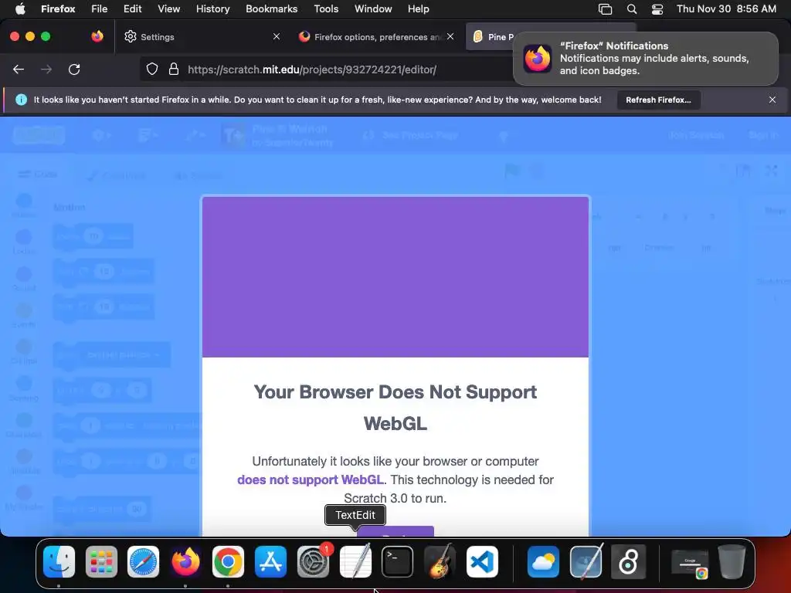Open Control Center in menu bar

pyautogui.click(x=657, y=9)
